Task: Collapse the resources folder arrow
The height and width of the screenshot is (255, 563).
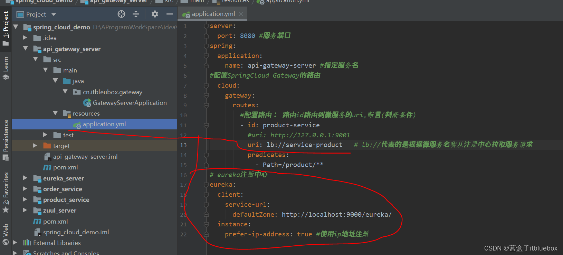Action: tap(56, 113)
